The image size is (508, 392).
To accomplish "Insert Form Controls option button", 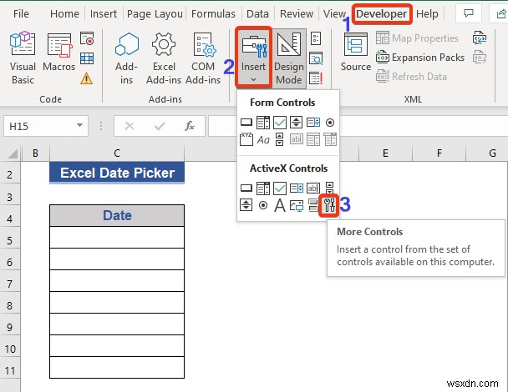I will [x=330, y=123].
